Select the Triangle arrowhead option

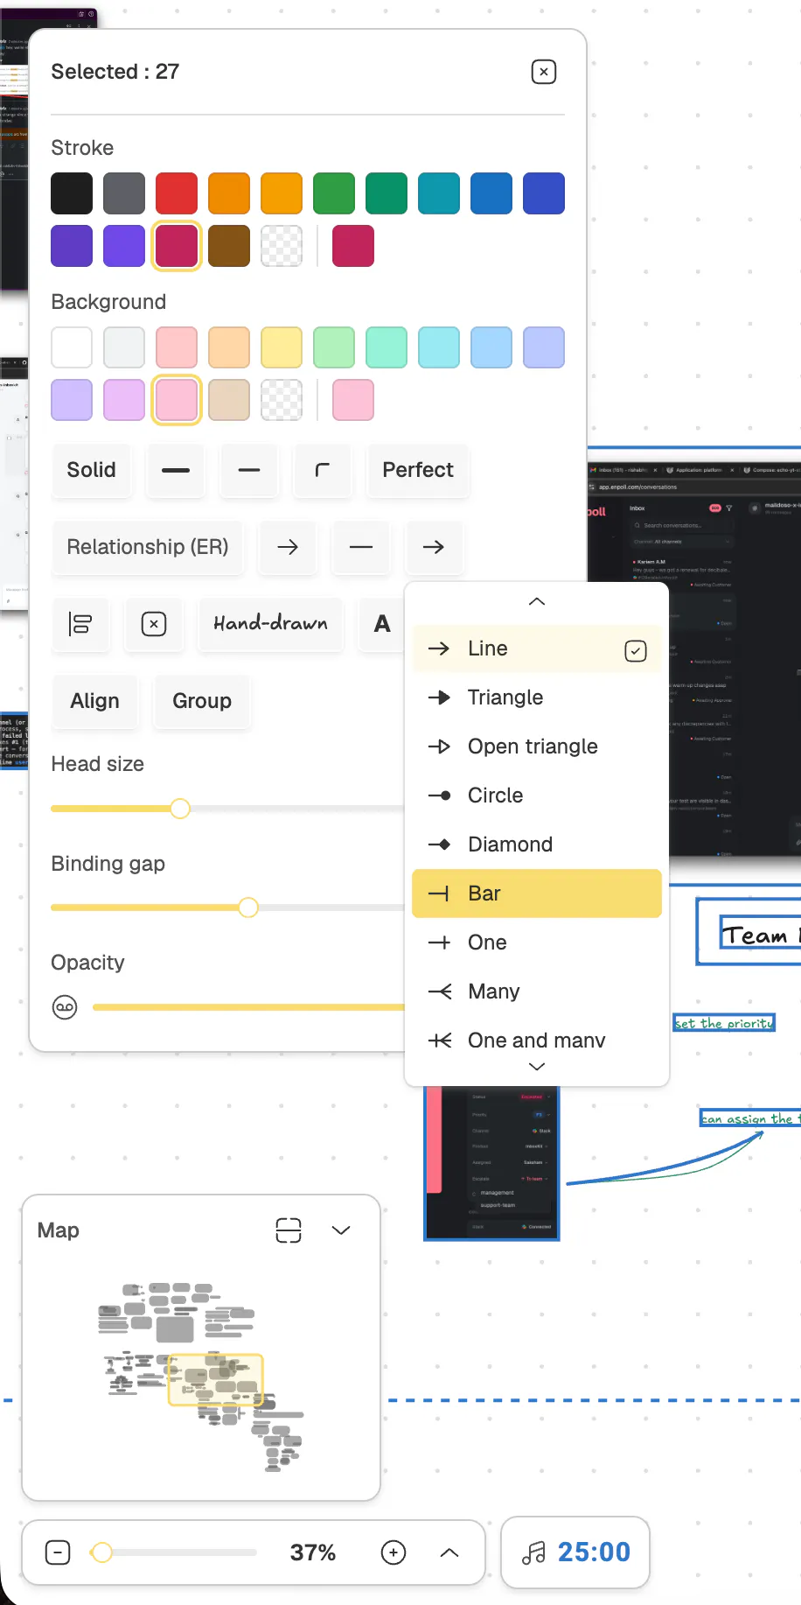537,697
